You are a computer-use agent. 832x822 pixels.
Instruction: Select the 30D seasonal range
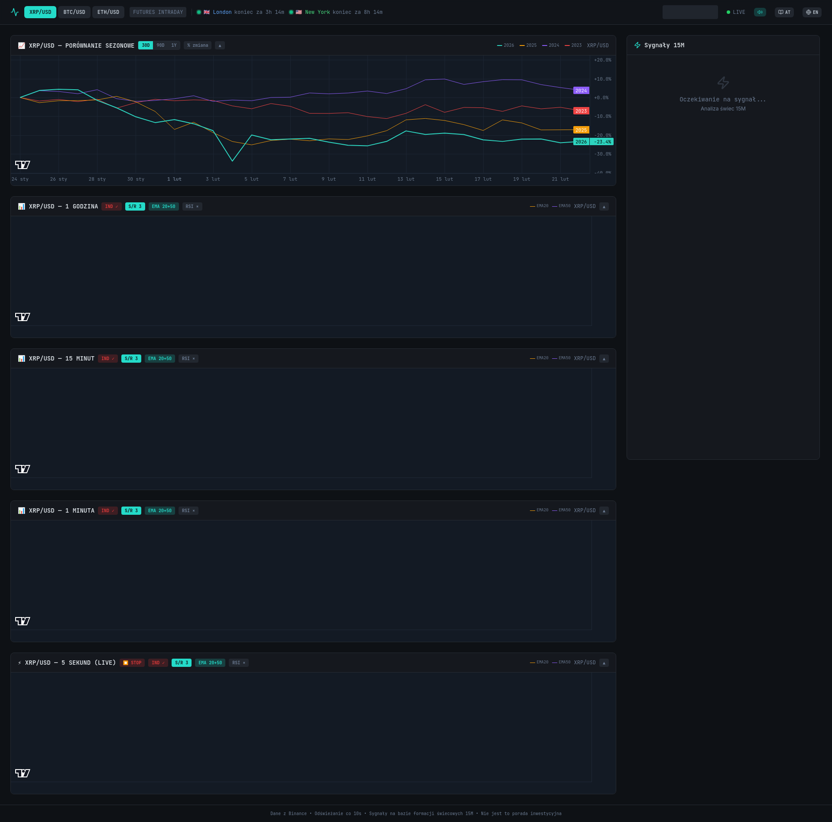[x=146, y=45]
